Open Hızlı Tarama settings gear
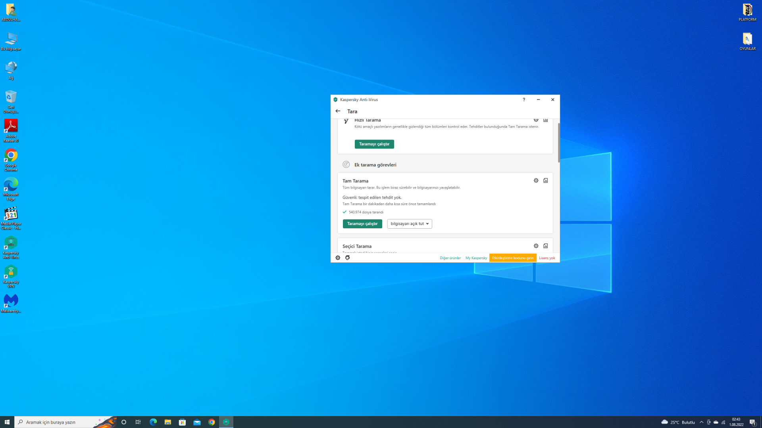The height and width of the screenshot is (428, 762). point(536,120)
